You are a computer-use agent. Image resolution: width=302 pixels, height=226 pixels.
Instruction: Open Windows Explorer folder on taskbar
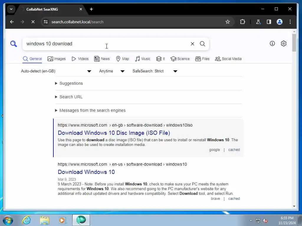tap(45, 220)
